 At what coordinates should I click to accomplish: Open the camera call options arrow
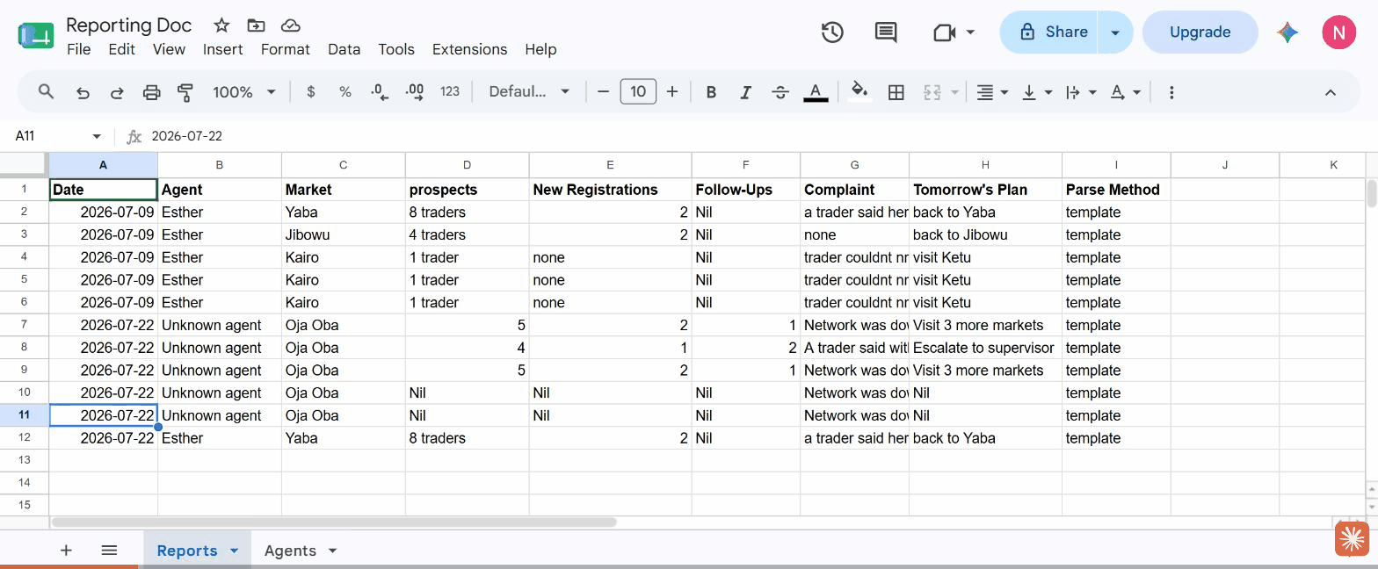pyautogui.click(x=970, y=32)
